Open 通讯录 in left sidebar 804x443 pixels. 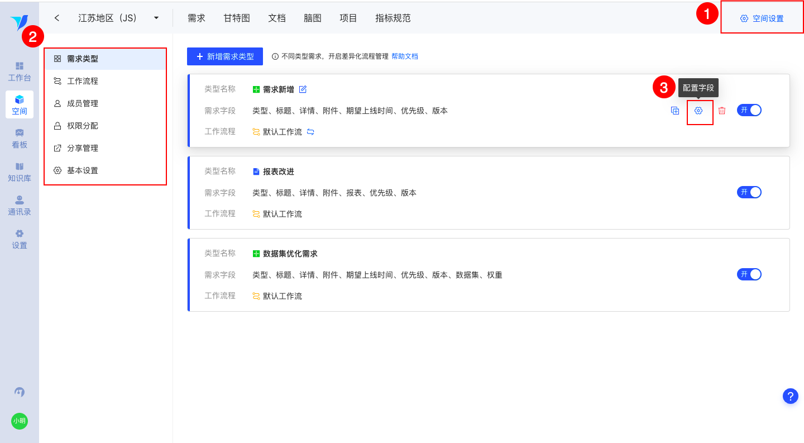point(20,206)
